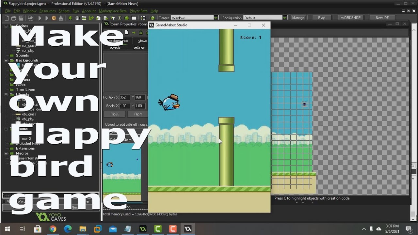
Task: Click the Scale X field
Action: [125, 106]
